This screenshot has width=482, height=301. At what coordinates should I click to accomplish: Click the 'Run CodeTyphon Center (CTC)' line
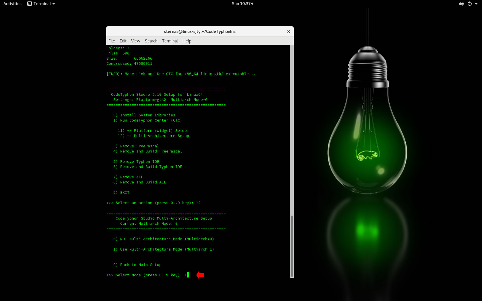tap(147, 120)
